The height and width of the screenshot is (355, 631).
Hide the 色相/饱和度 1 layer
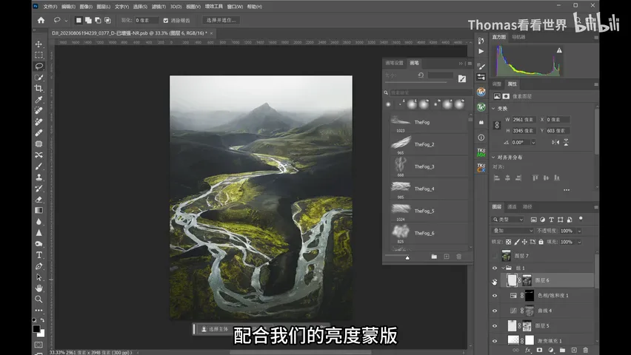pyautogui.click(x=495, y=296)
